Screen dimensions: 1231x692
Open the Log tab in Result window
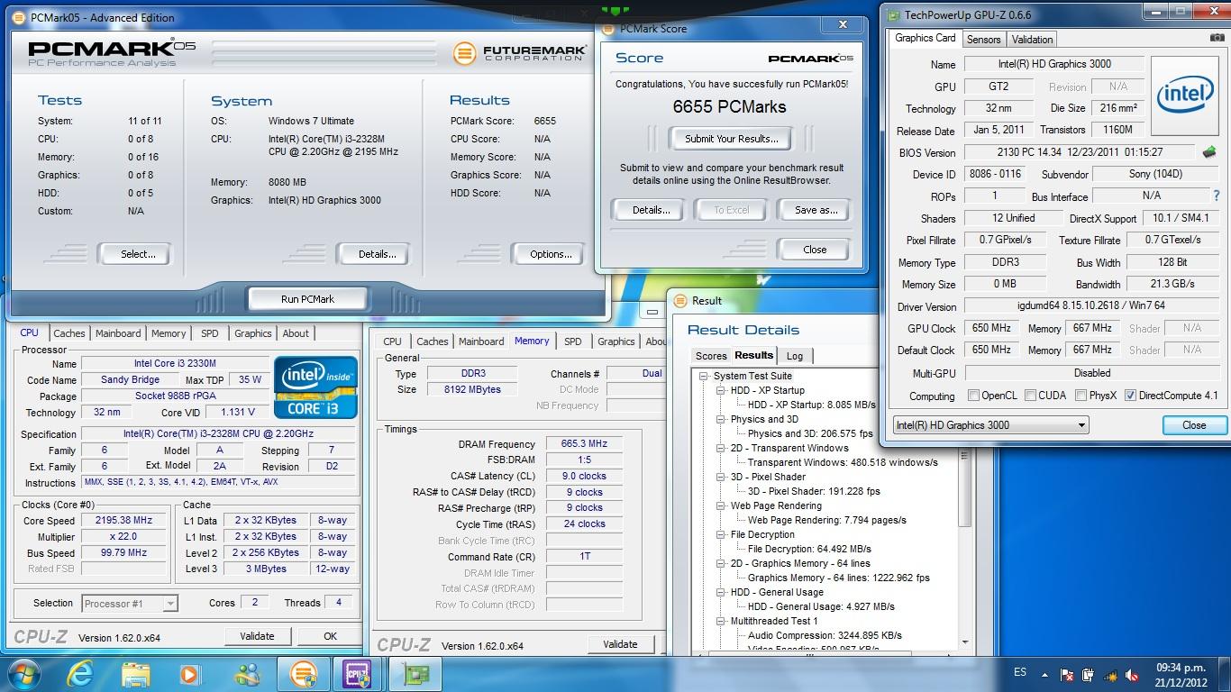click(795, 356)
